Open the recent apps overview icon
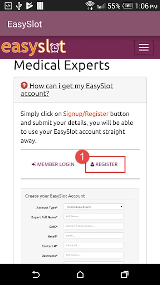Screen dimensions: 160x285 [x=125, y=275]
